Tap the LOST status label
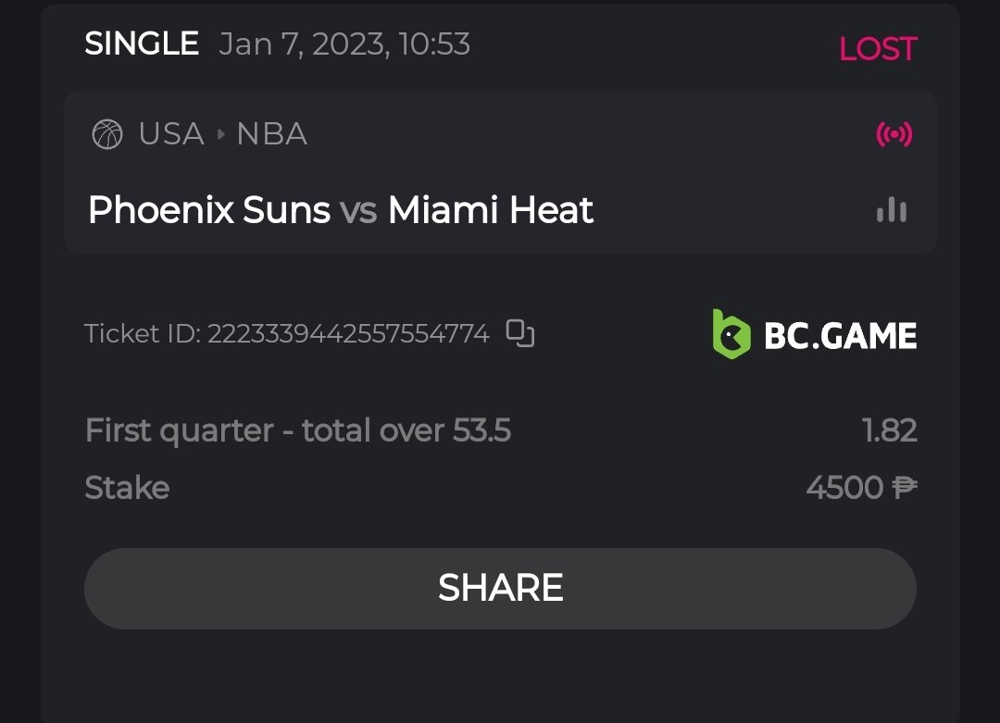Image resolution: width=1000 pixels, height=723 pixels. tap(877, 49)
